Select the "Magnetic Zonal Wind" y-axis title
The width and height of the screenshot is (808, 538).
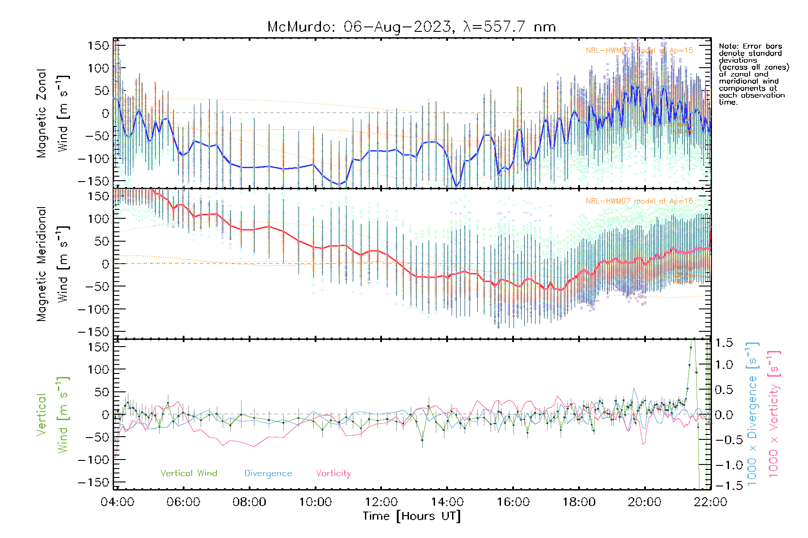click(52, 113)
